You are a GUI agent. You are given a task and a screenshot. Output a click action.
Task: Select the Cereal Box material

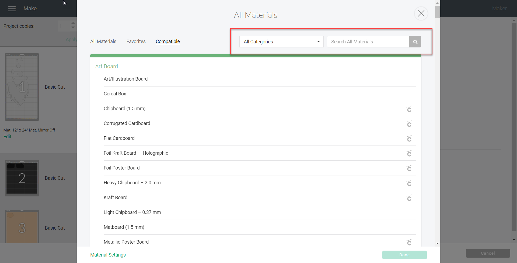115,94
